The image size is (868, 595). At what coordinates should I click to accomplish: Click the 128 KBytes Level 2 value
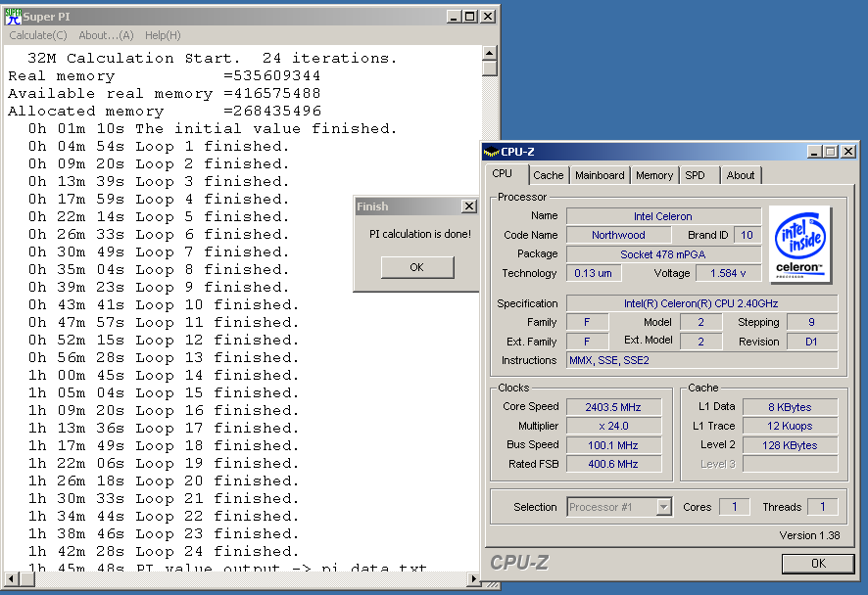tap(790, 445)
